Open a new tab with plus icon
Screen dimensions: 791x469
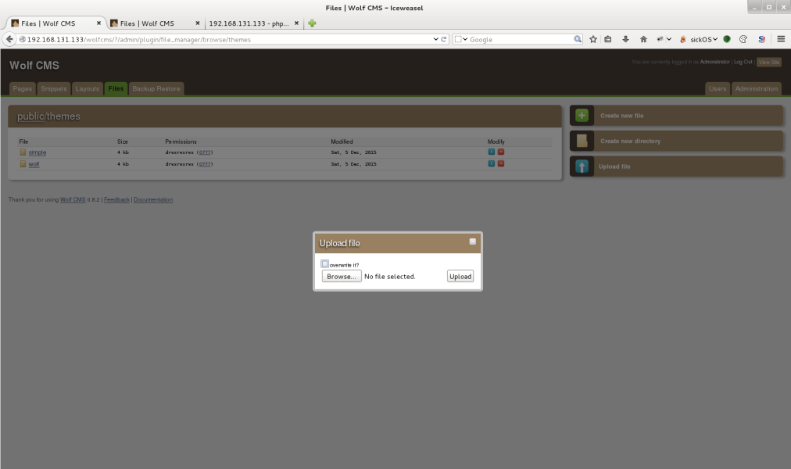tap(313, 23)
